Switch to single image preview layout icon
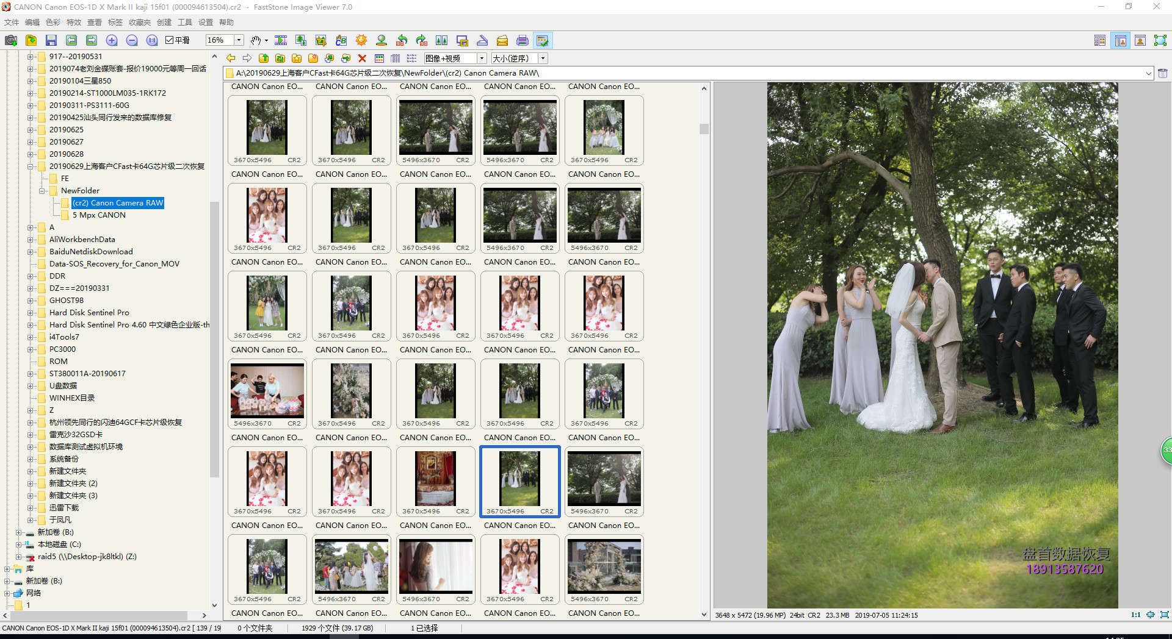Image resolution: width=1172 pixels, height=639 pixels. click(x=1140, y=40)
